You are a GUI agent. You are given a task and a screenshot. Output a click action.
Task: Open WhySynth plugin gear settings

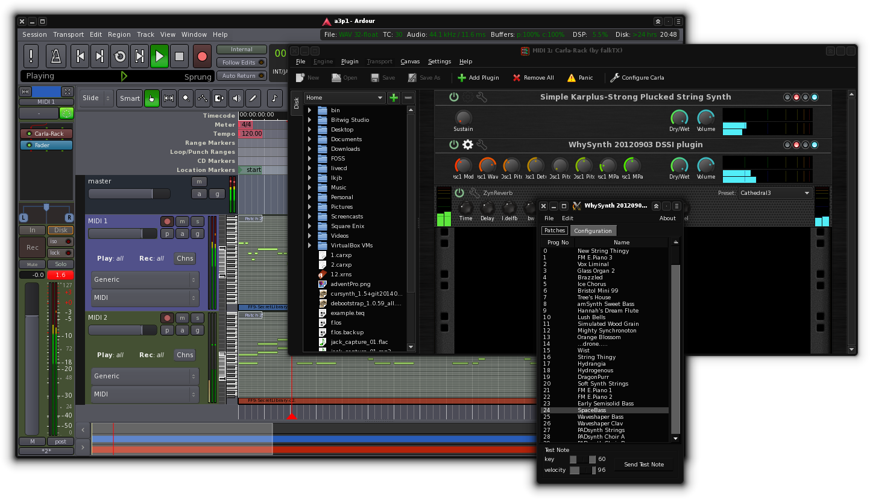click(x=468, y=145)
